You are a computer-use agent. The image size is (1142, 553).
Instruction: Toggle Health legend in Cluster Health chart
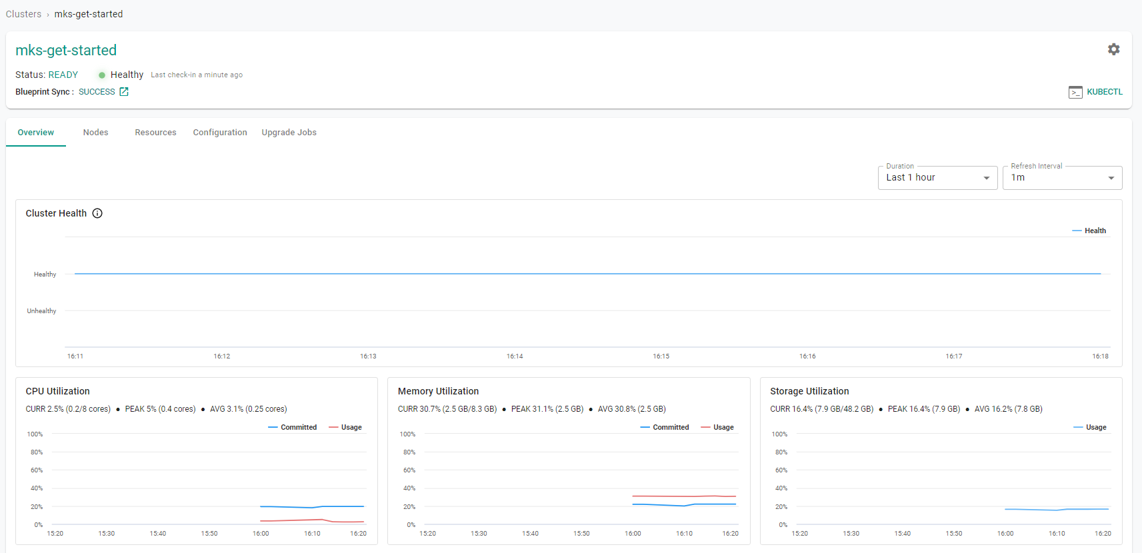[1089, 231]
